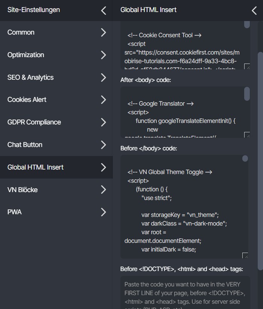
Task: Click scrollbar thumb of Cookie Consent textarea
Action: pos(247,24)
